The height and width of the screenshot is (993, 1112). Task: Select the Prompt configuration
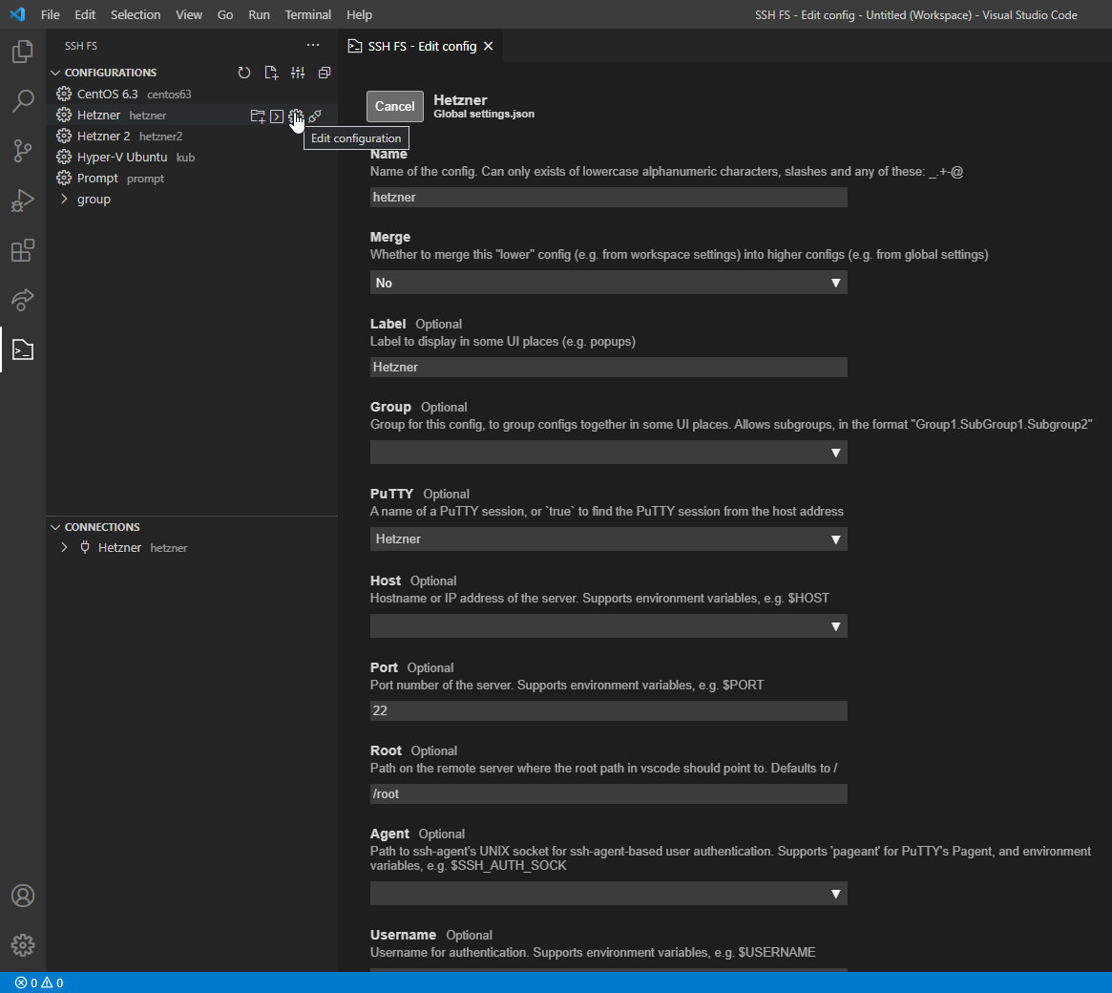pos(192,178)
